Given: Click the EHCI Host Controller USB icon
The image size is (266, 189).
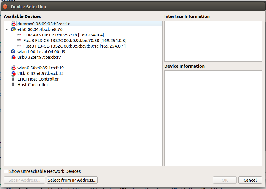Looking at the screenshot, I should tap(13, 79).
